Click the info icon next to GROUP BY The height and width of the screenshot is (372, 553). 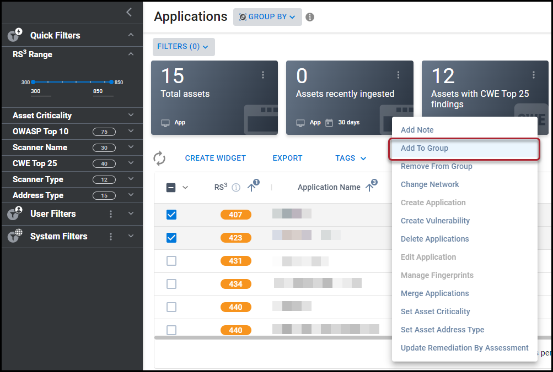[x=309, y=17]
